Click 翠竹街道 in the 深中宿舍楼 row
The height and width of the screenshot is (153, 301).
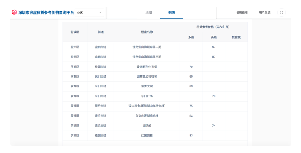(x=101, y=106)
